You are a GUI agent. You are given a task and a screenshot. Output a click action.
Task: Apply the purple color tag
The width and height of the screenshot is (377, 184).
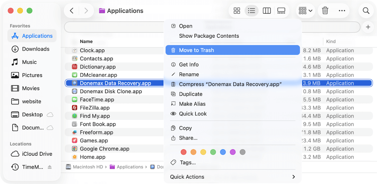[x=233, y=152]
